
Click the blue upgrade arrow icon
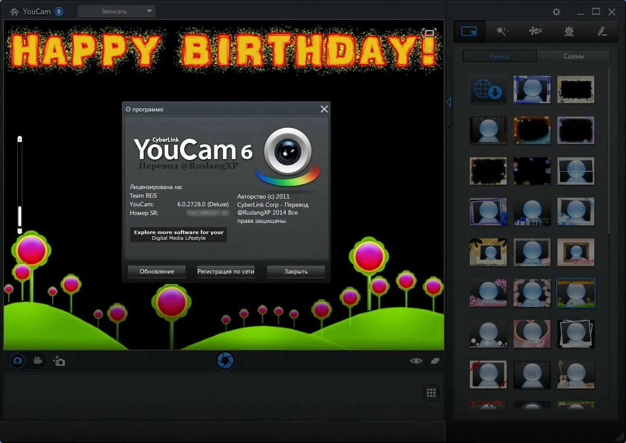[x=59, y=12]
